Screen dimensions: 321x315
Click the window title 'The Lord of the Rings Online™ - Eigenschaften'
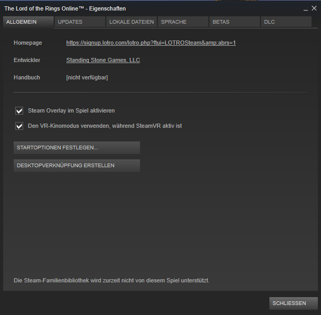65,8
